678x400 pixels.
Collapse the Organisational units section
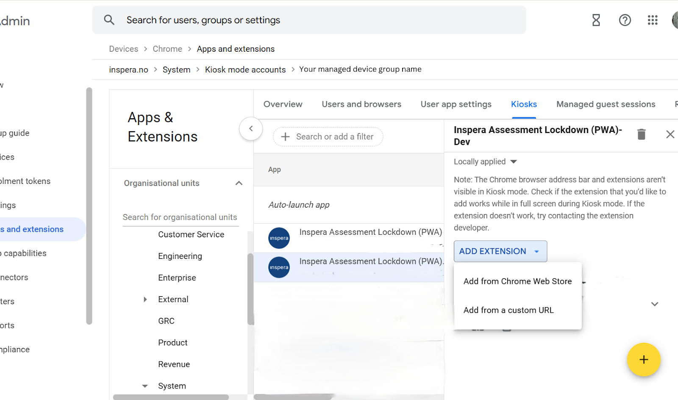pos(239,183)
